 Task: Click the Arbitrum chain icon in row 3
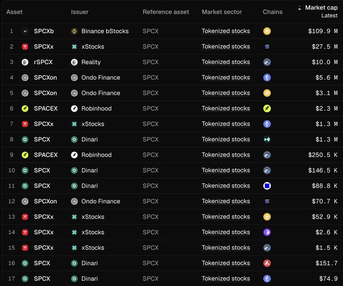[x=267, y=62]
